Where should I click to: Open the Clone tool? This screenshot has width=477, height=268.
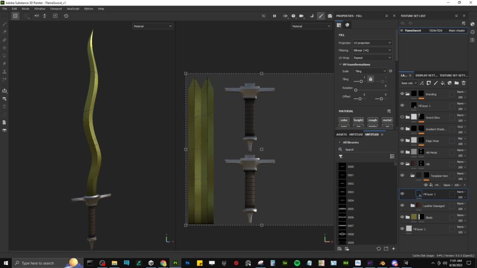tap(5, 72)
